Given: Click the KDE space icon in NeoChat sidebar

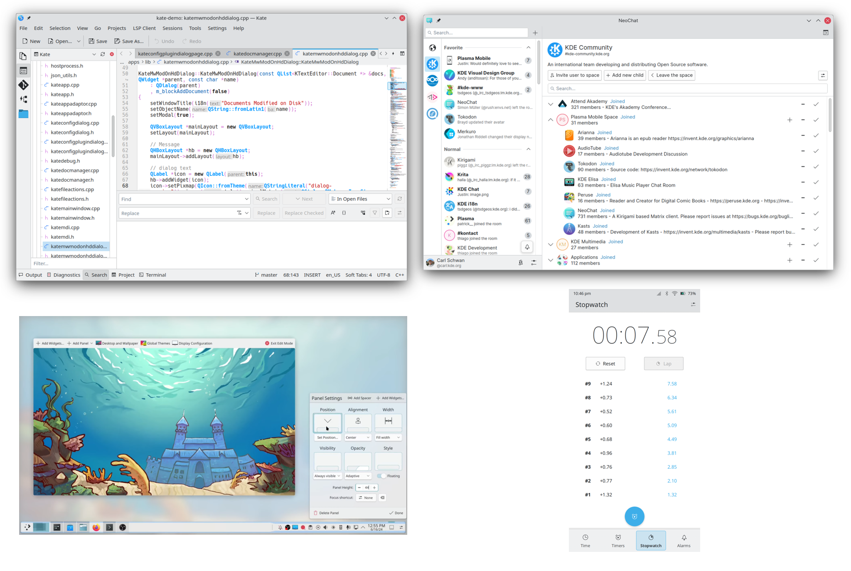Looking at the screenshot, I should click(x=433, y=64).
